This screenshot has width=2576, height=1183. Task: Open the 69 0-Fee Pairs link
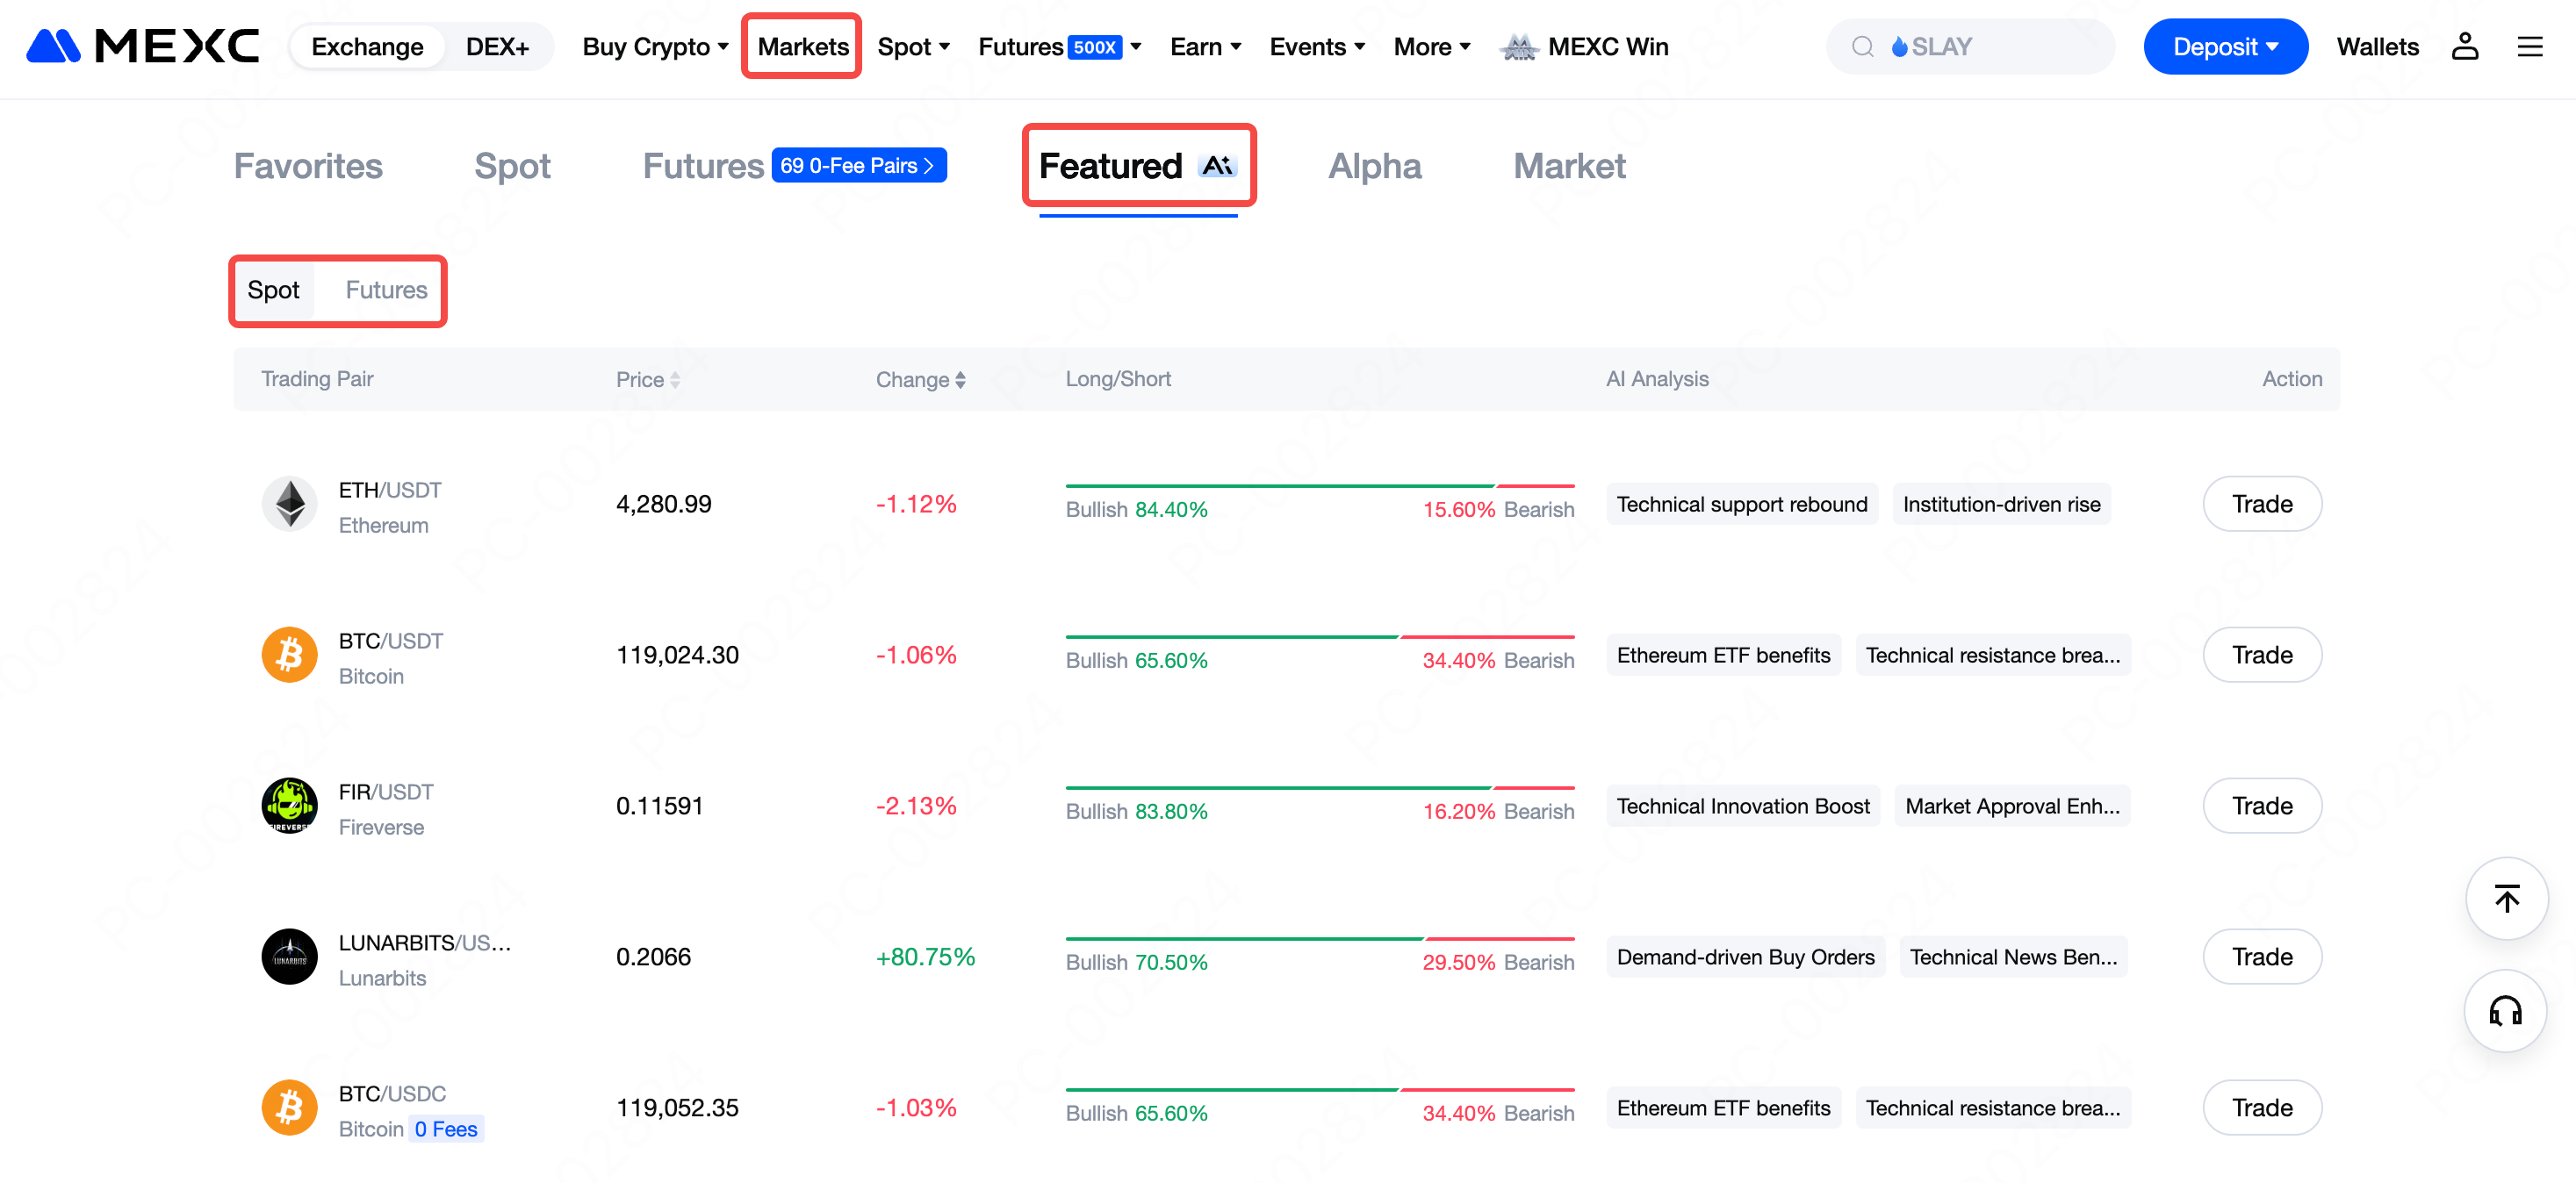[858, 166]
